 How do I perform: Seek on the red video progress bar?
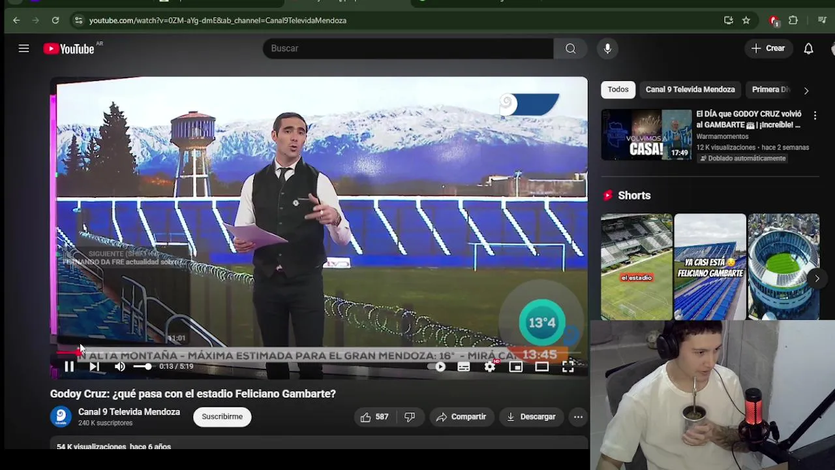click(318, 352)
